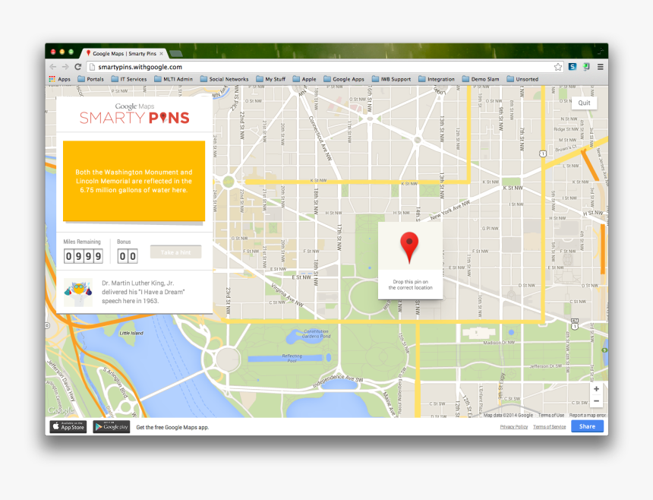The height and width of the screenshot is (500, 653).
Task: Open the Apps grid shortcut
Action: pos(59,79)
